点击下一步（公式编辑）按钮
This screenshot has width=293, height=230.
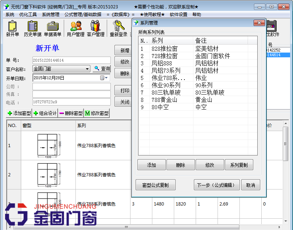[x=216, y=185]
